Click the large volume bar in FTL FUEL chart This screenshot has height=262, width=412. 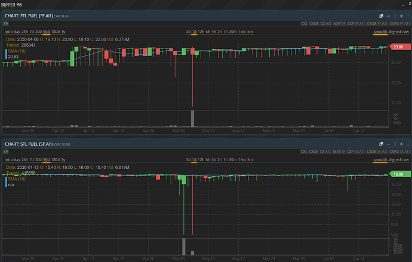pyautogui.click(x=193, y=119)
